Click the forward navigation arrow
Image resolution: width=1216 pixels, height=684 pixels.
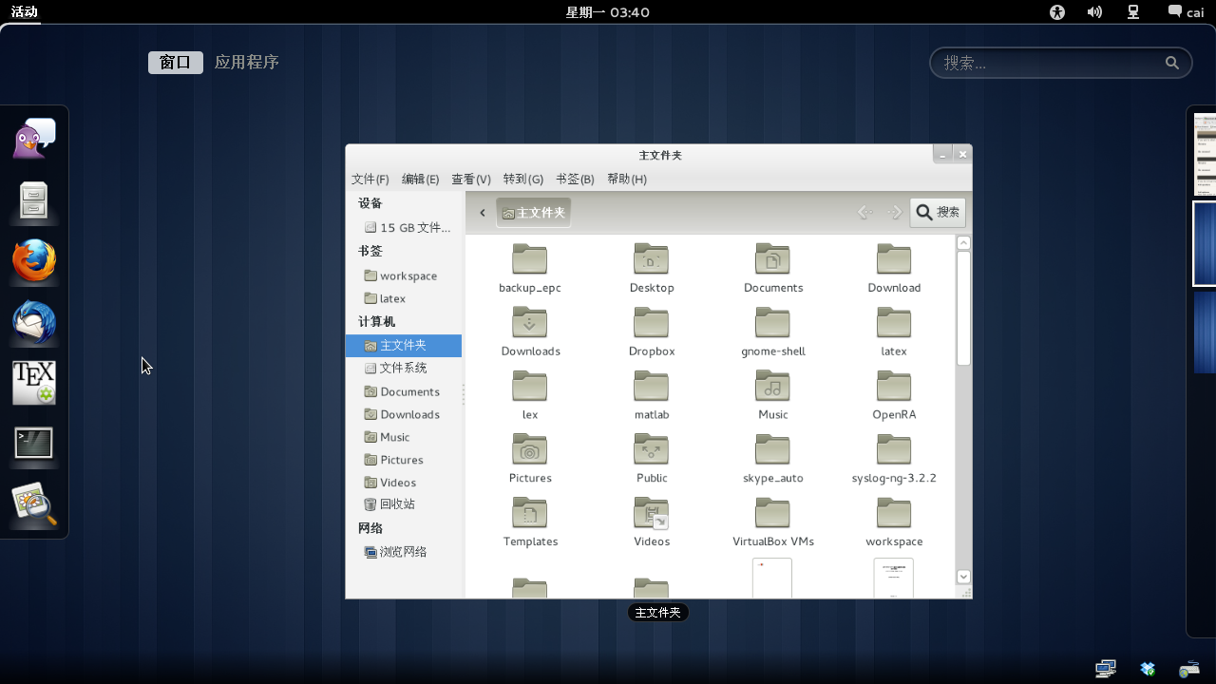click(x=894, y=212)
